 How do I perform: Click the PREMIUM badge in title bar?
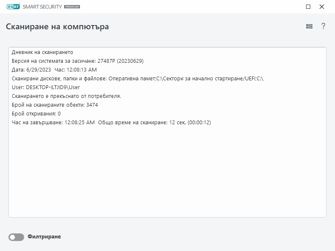72,7
